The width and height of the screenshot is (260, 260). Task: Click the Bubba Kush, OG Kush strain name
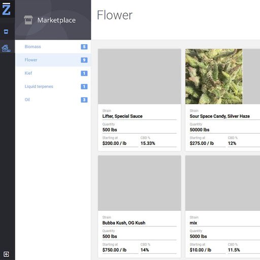pos(124,223)
